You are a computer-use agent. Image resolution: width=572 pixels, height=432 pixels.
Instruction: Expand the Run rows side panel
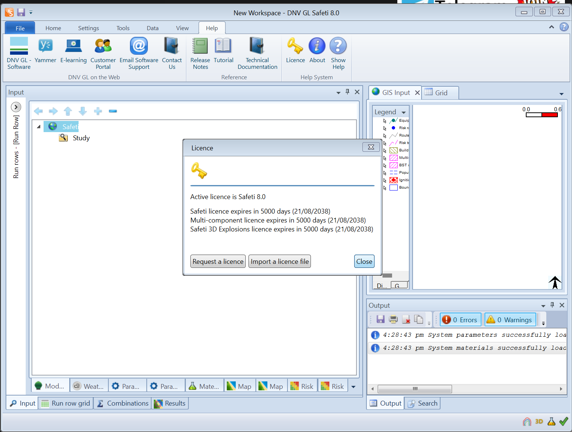(x=16, y=107)
